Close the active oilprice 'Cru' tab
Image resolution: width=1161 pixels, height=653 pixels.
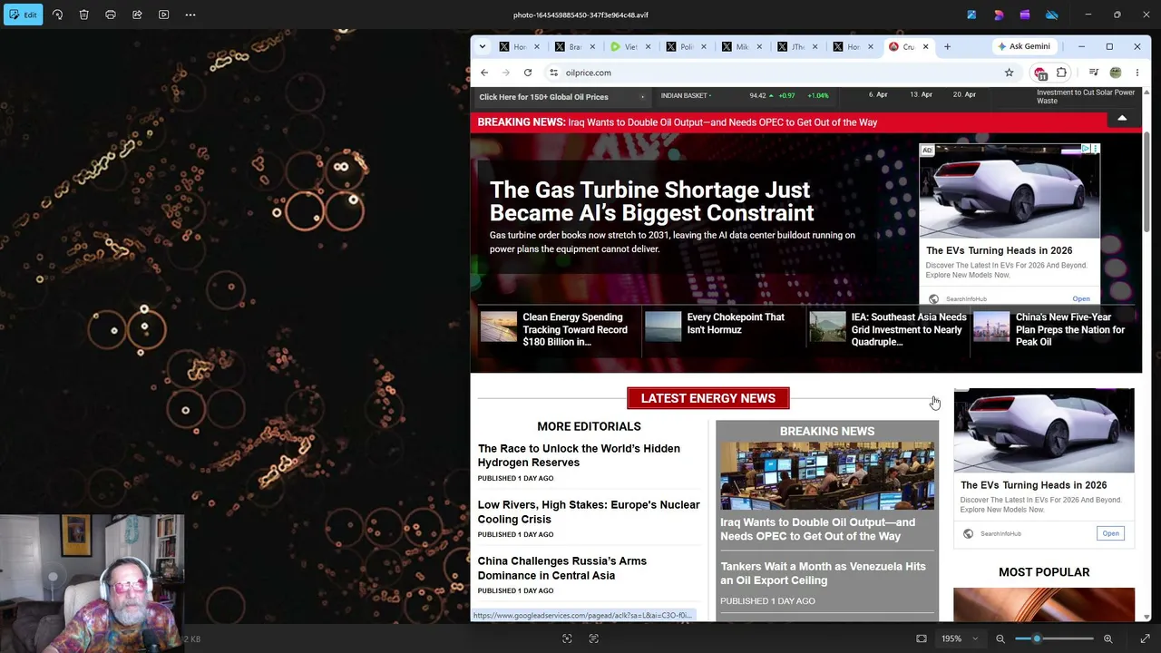click(925, 46)
